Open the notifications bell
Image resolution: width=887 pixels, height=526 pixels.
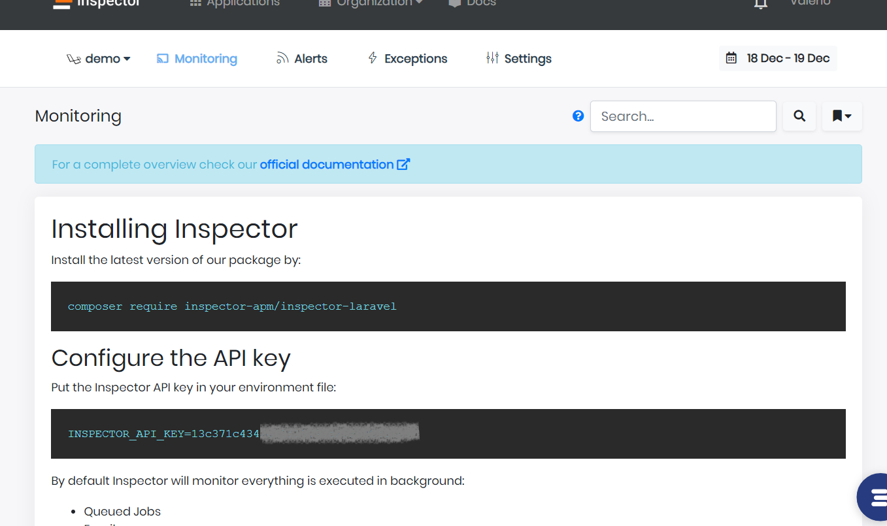coord(761,4)
